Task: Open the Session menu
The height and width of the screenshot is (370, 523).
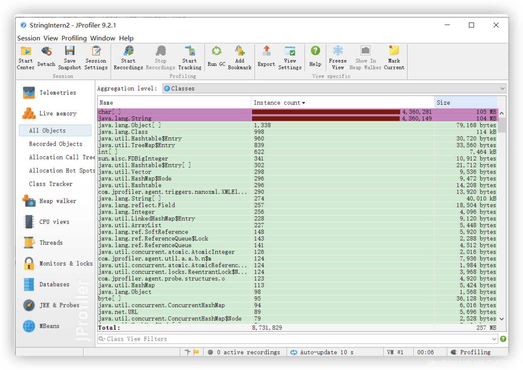Action: point(29,38)
